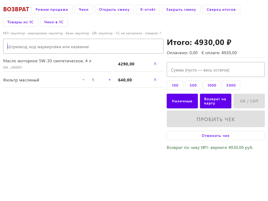
Task: Choose the 1000 quick amount
Action: (x=212, y=85)
